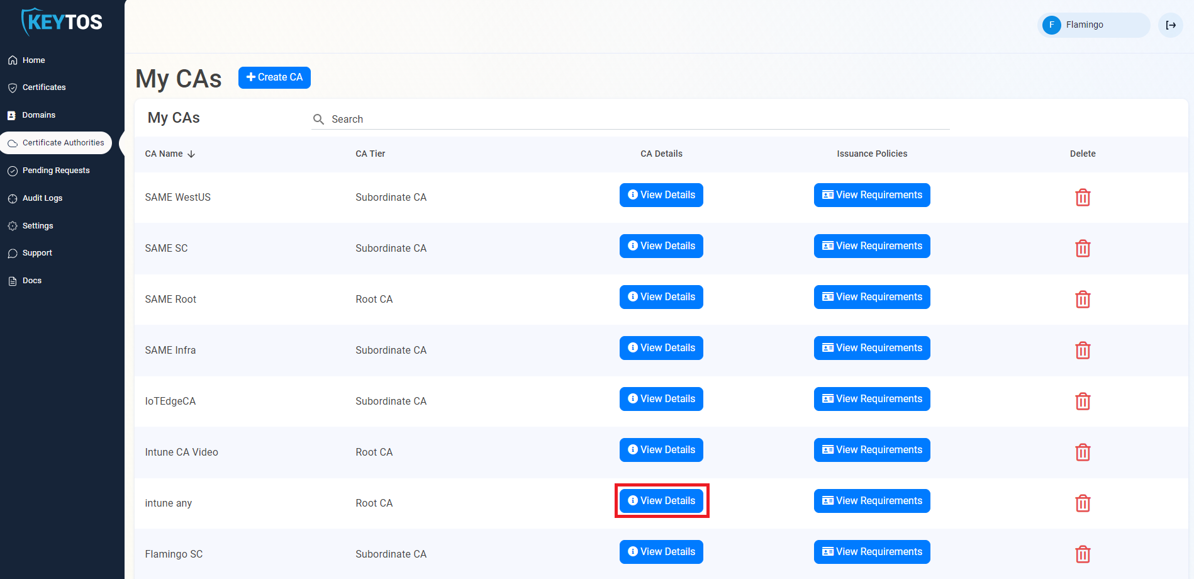Open Support via the chat icon
This screenshot has width=1194, height=579.
13,252
